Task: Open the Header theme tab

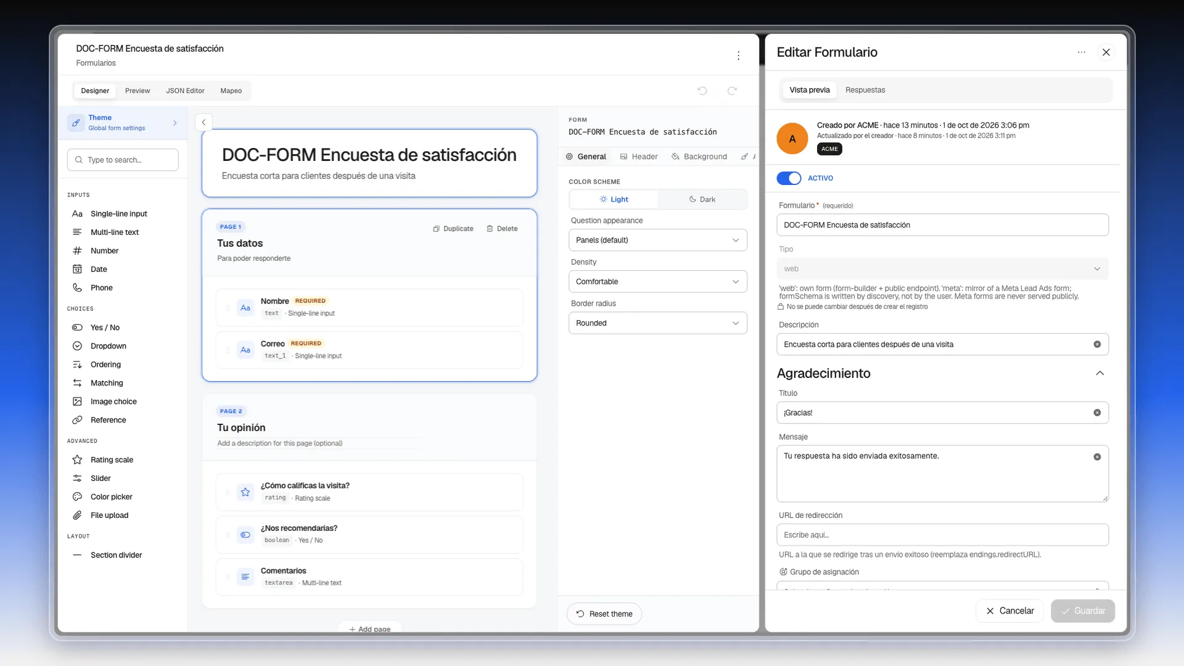Action: click(639, 157)
